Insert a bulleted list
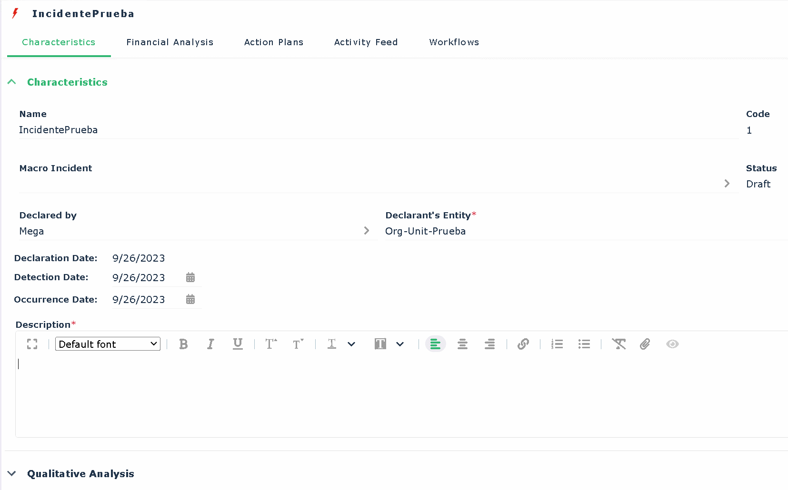 pyautogui.click(x=584, y=344)
